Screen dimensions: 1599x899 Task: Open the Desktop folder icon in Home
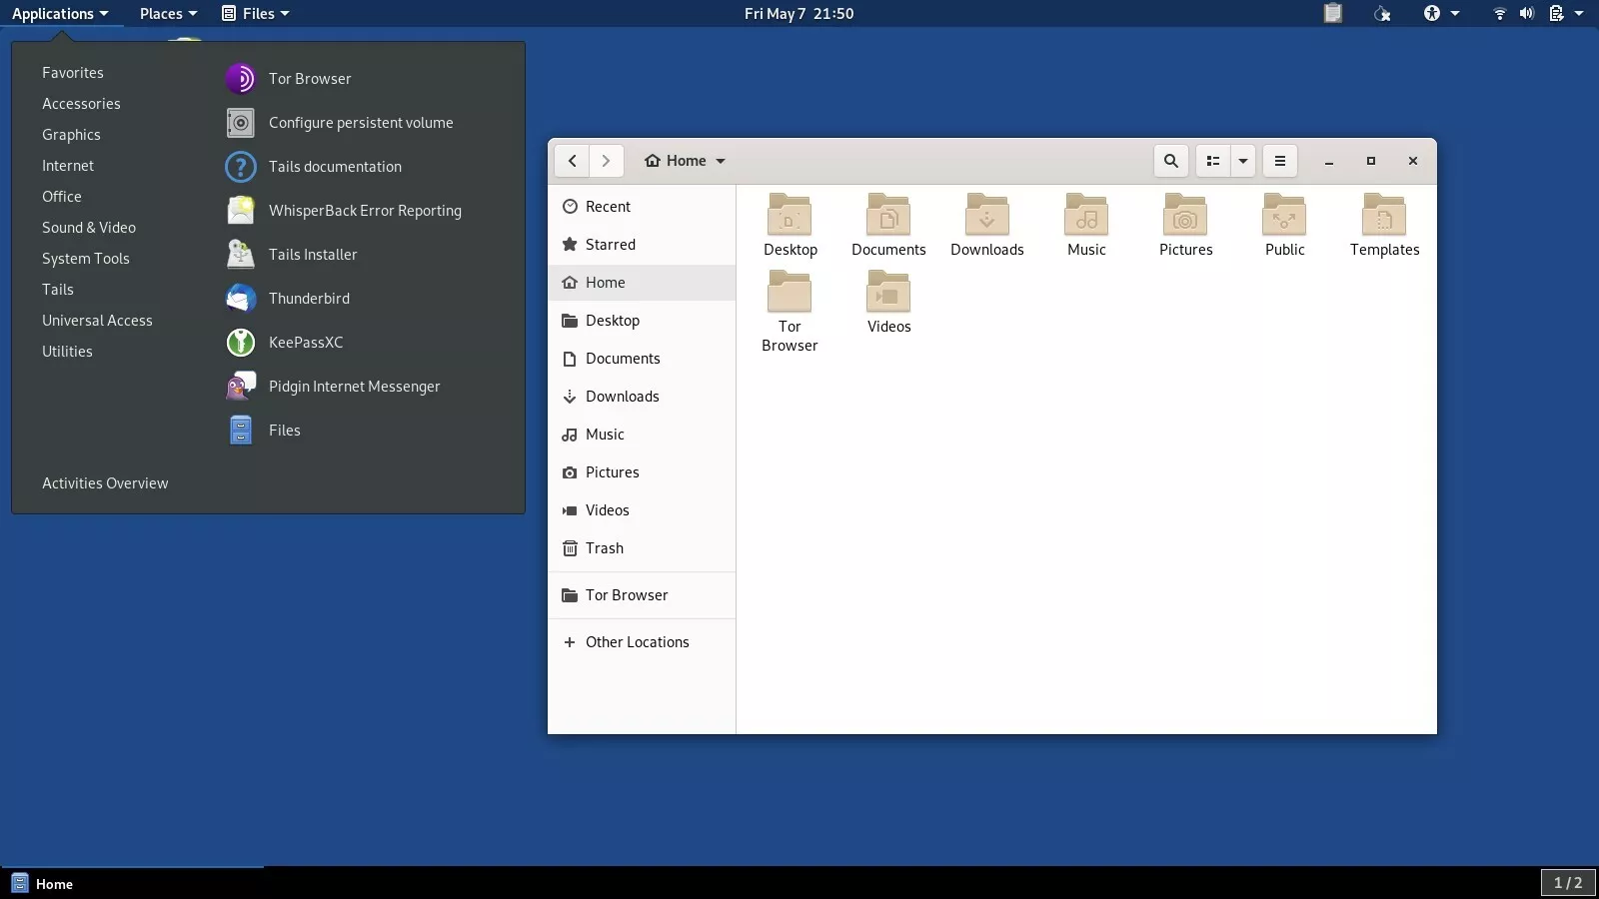(790, 215)
